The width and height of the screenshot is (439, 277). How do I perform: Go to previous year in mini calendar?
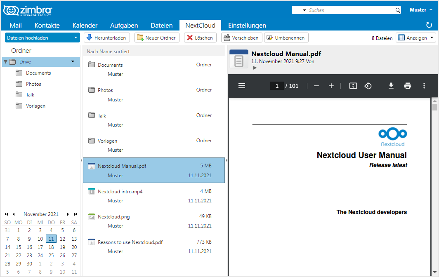pos(6,214)
